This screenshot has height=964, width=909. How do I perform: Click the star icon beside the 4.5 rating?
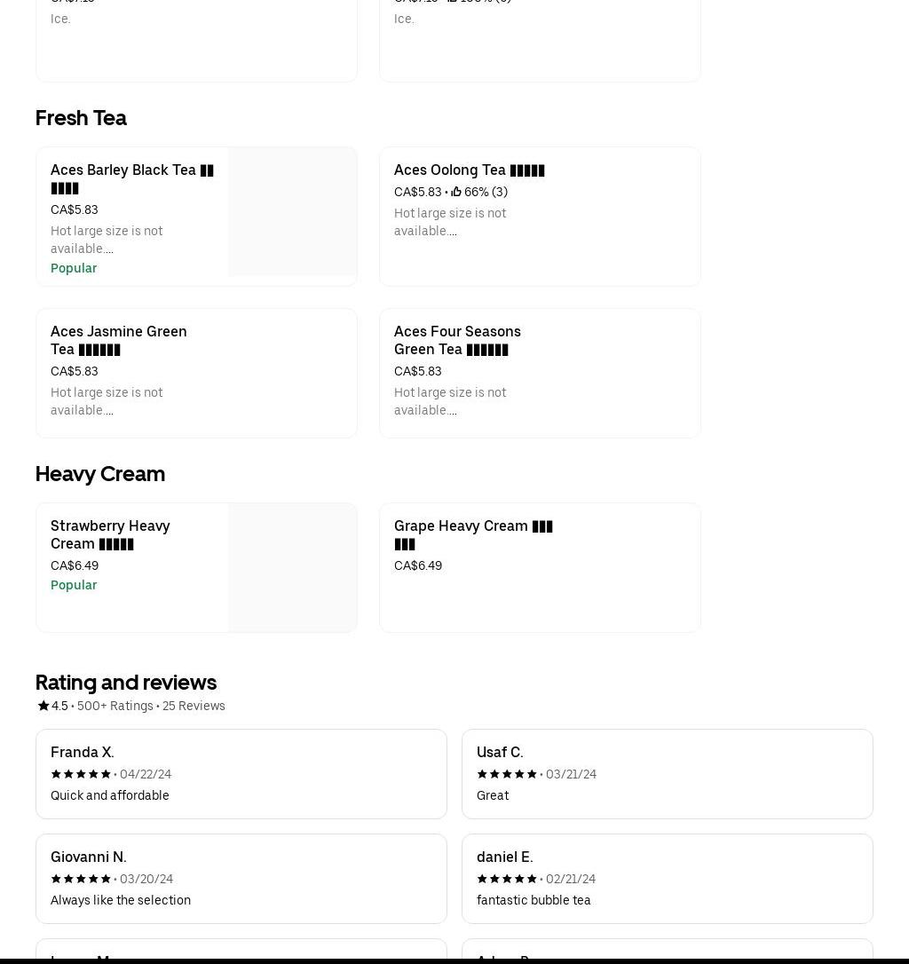click(x=43, y=706)
